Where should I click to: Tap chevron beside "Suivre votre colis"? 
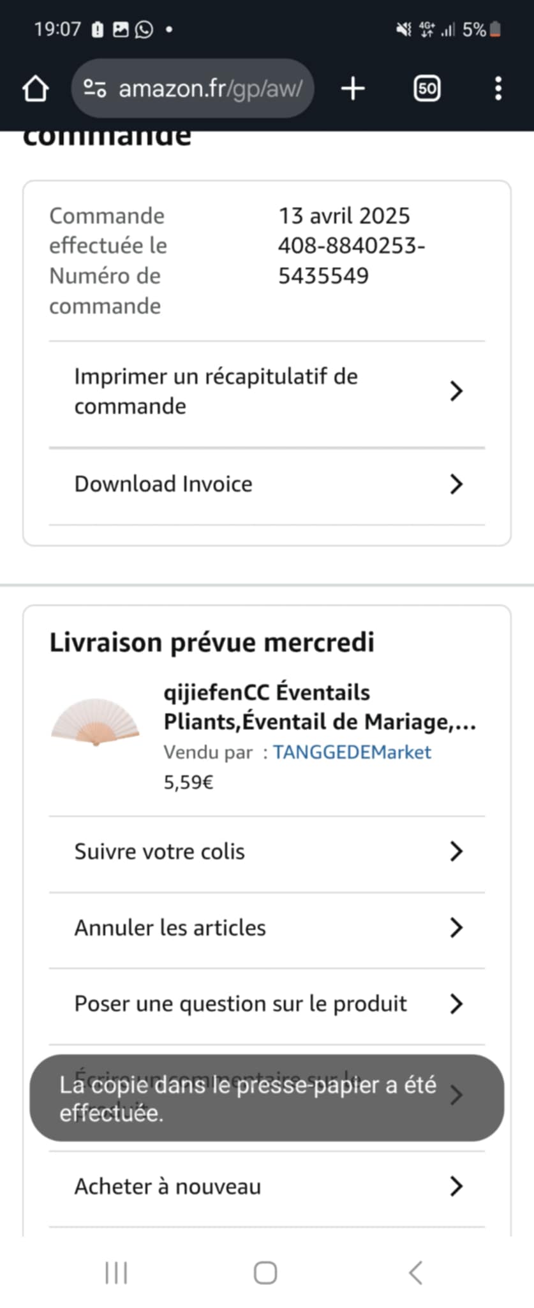(456, 851)
